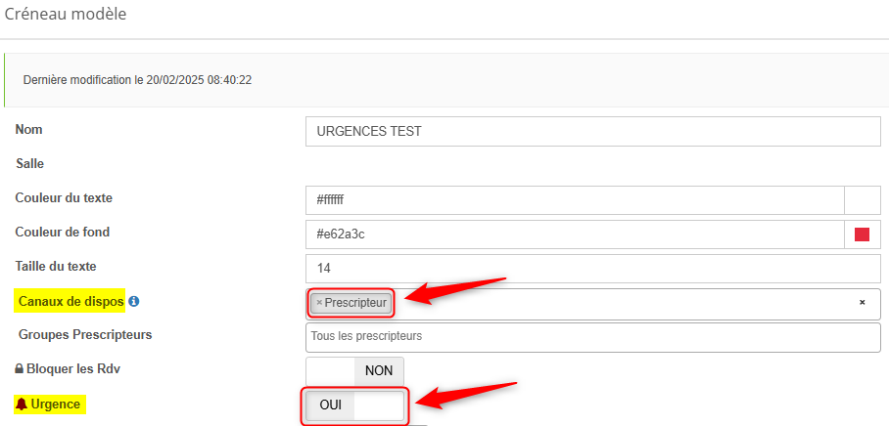Open the Groupes Prescripteurs selector
This screenshot has width=889, height=426.
coord(593,337)
